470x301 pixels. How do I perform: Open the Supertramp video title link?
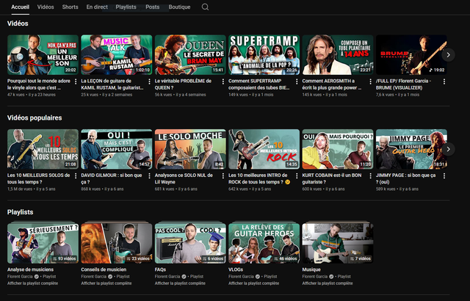tap(259, 84)
